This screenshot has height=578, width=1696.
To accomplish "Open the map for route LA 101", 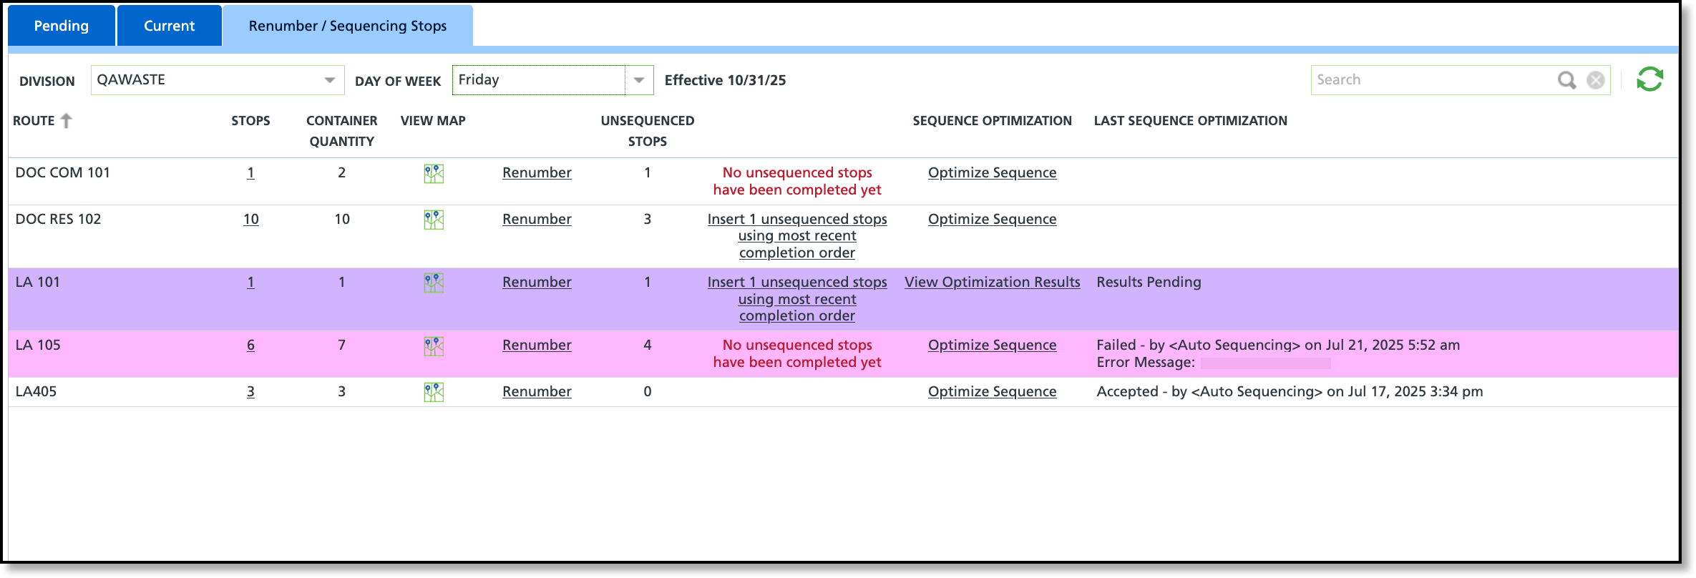I will (434, 283).
